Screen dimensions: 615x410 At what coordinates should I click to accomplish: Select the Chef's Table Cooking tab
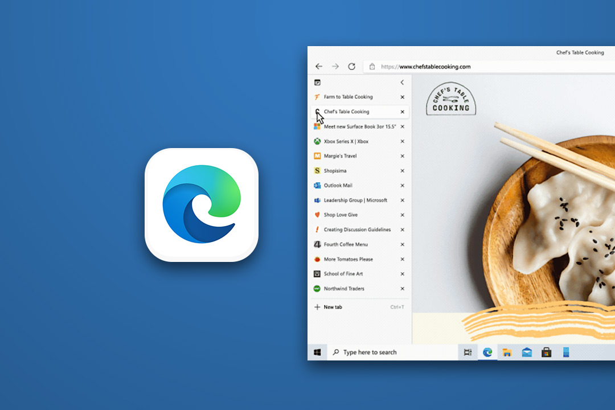tap(355, 112)
